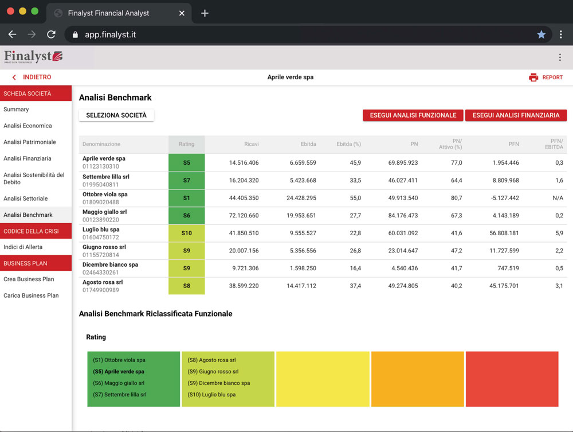573x432 pixels.
Task: Click the red rating color block
Action: [x=512, y=379]
